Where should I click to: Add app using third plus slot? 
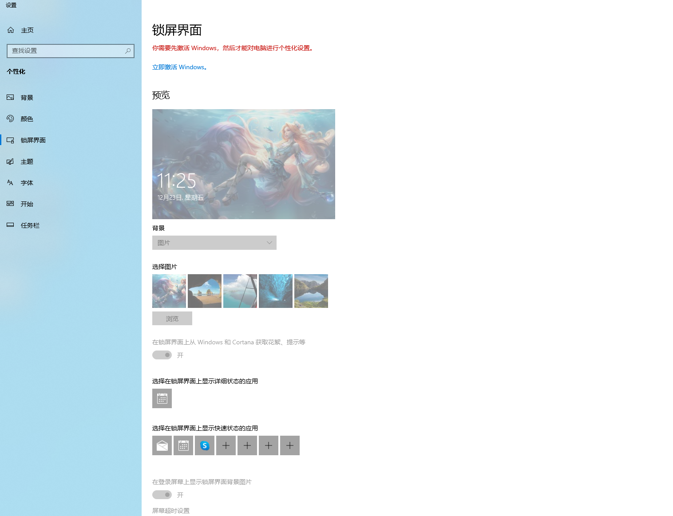coord(269,445)
